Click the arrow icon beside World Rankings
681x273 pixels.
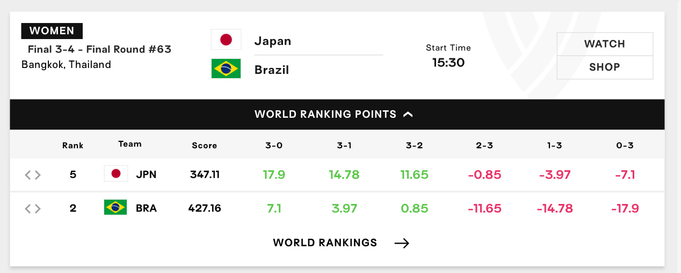(x=402, y=244)
